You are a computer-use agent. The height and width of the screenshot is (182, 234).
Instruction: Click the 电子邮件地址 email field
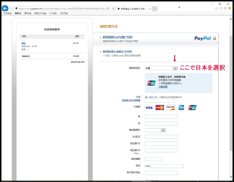pyautogui.click(x=161, y=173)
